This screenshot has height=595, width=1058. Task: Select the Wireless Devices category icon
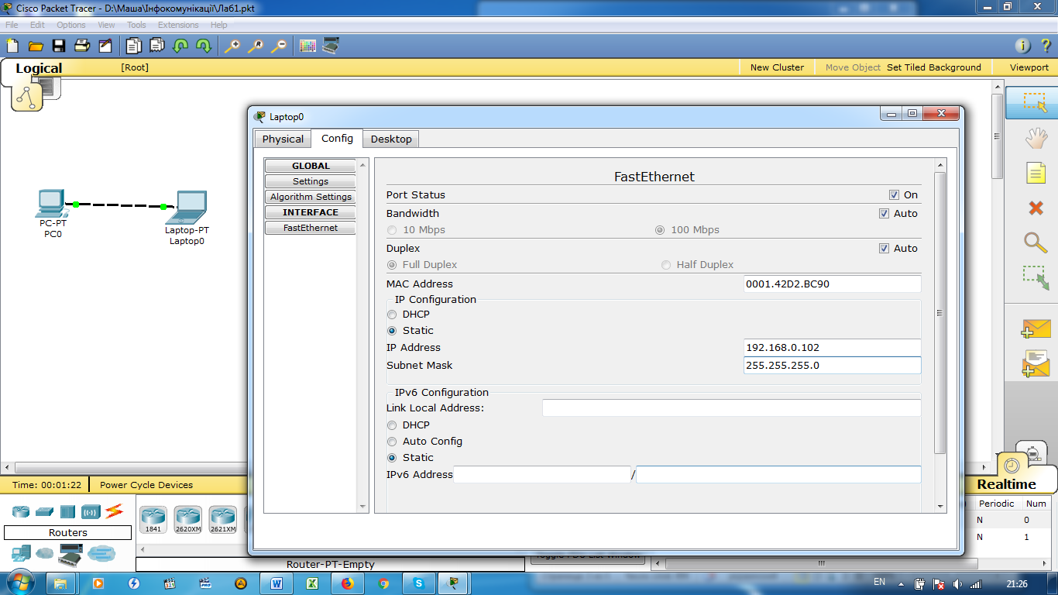(x=91, y=511)
